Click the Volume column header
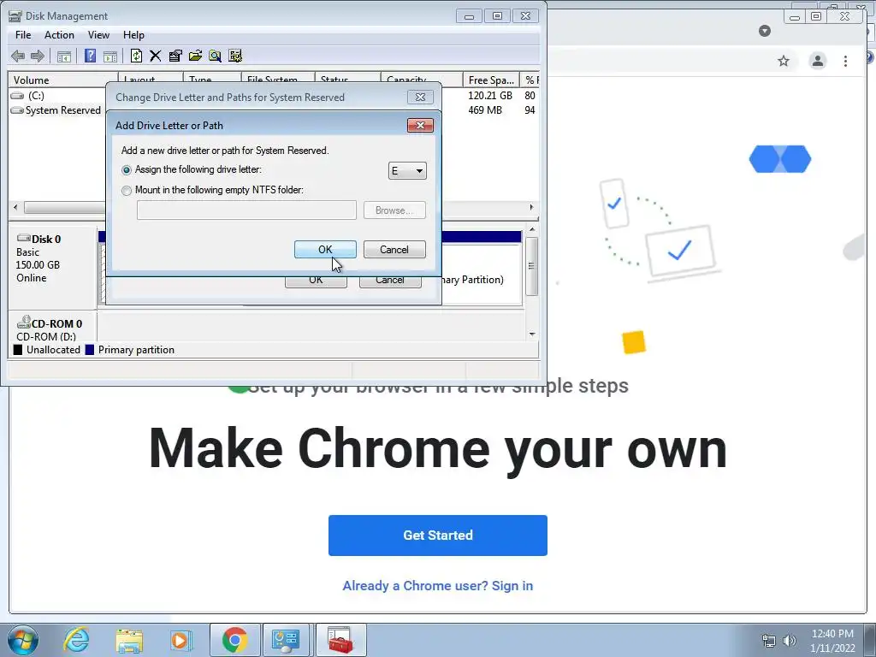The width and height of the screenshot is (876, 657). click(62, 80)
